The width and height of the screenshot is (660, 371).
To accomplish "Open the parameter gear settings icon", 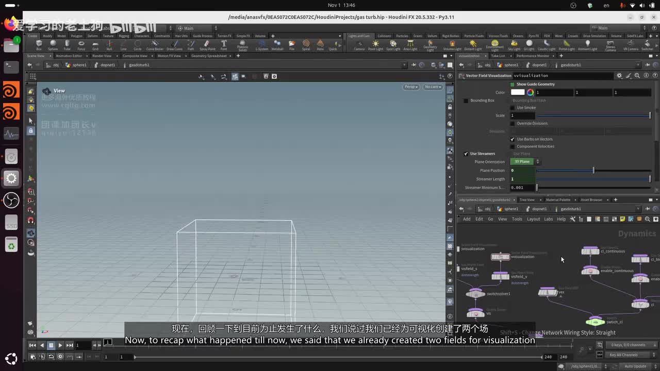I will click(x=619, y=76).
